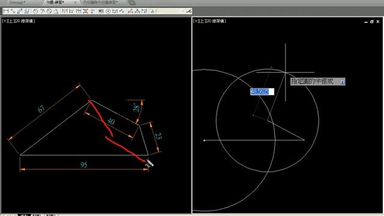This screenshot has width=384, height=216.
Task: Switch to the 內切圓與外切圓練習 tab
Action: coord(100,2)
